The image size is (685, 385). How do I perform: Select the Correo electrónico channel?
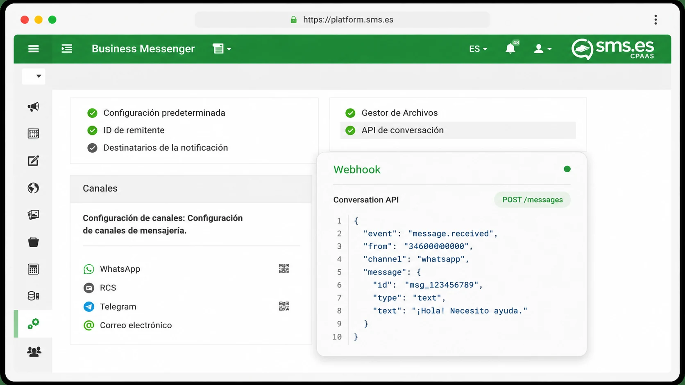pyautogui.click(x=136, y=325)
